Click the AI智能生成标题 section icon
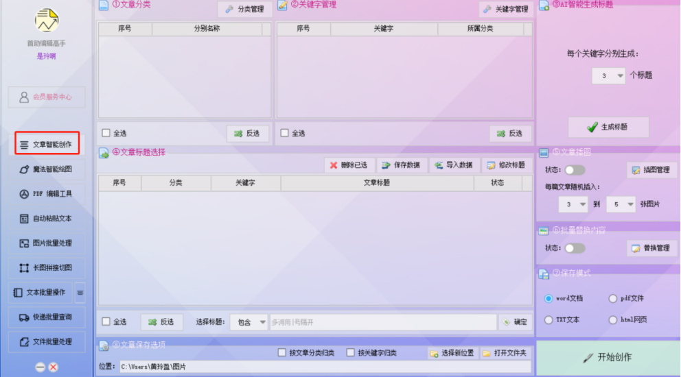 tap(544, 5)
